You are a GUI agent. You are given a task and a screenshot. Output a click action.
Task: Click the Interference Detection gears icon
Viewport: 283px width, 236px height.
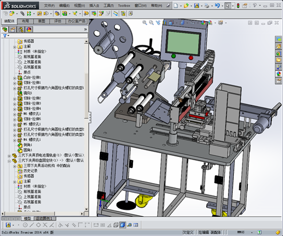86,13
